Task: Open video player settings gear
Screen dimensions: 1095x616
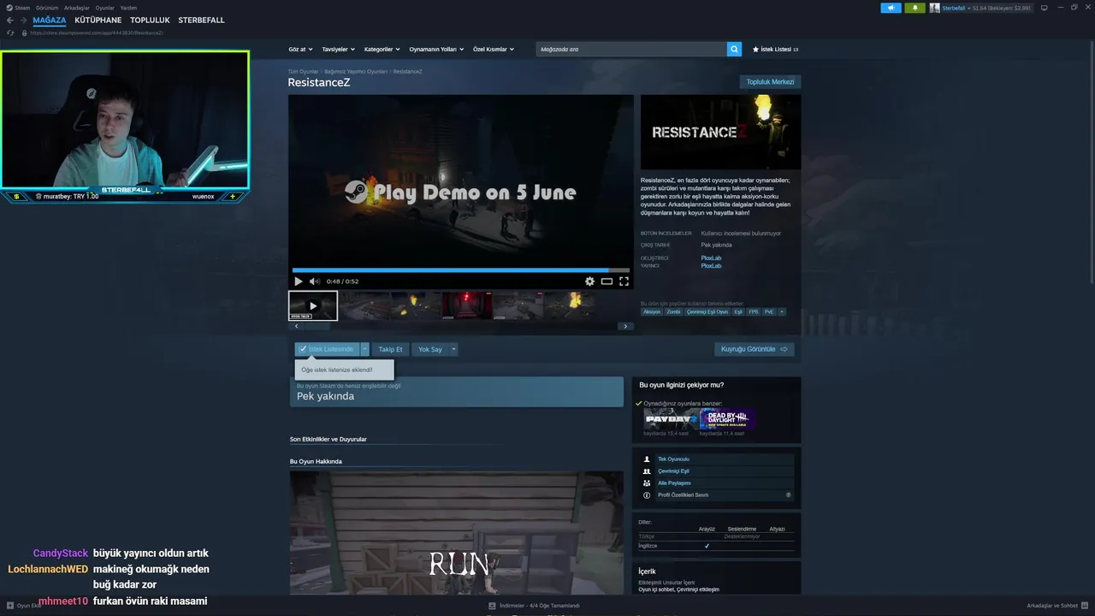Action: (x=589, y=281)
